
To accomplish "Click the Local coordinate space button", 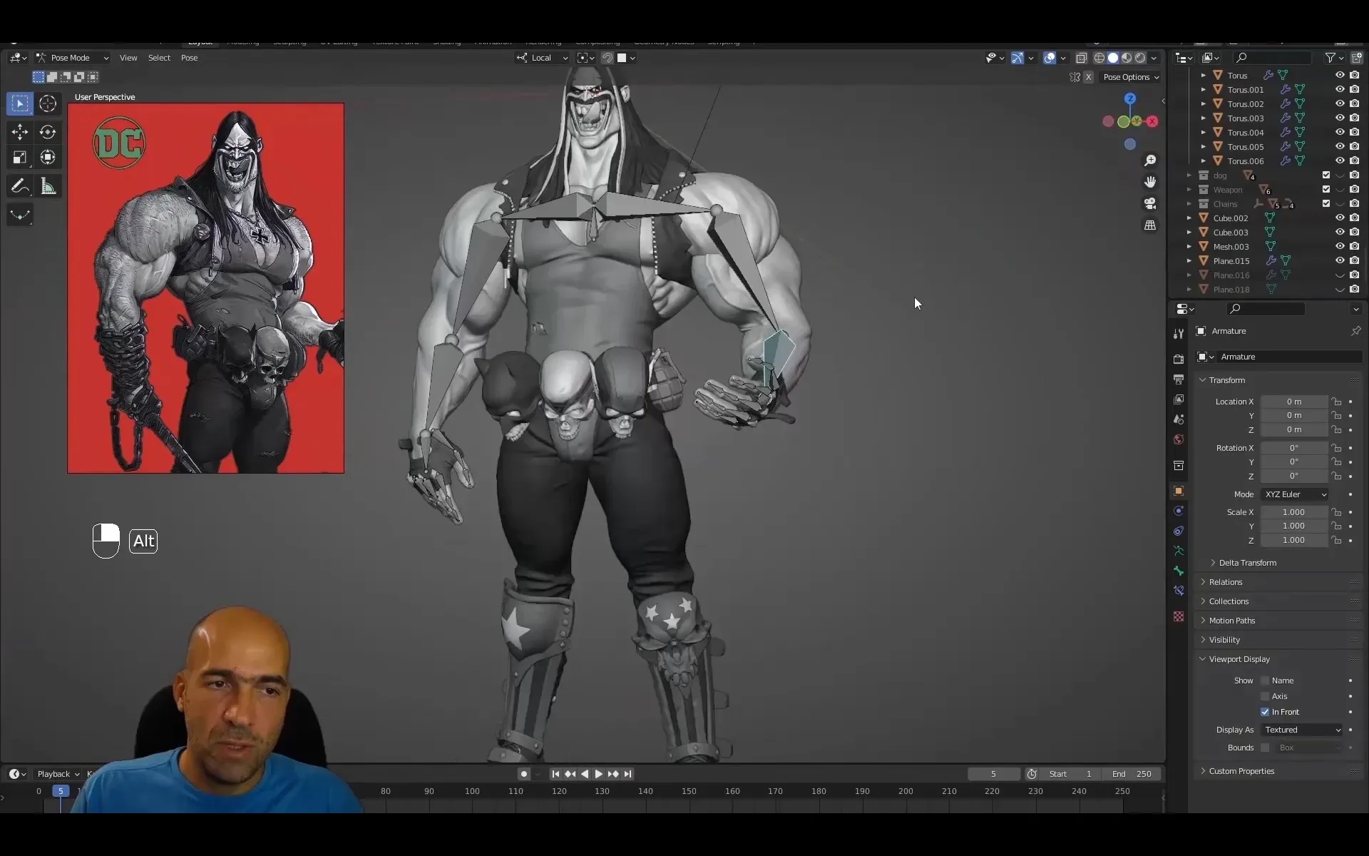I will 541,56.
